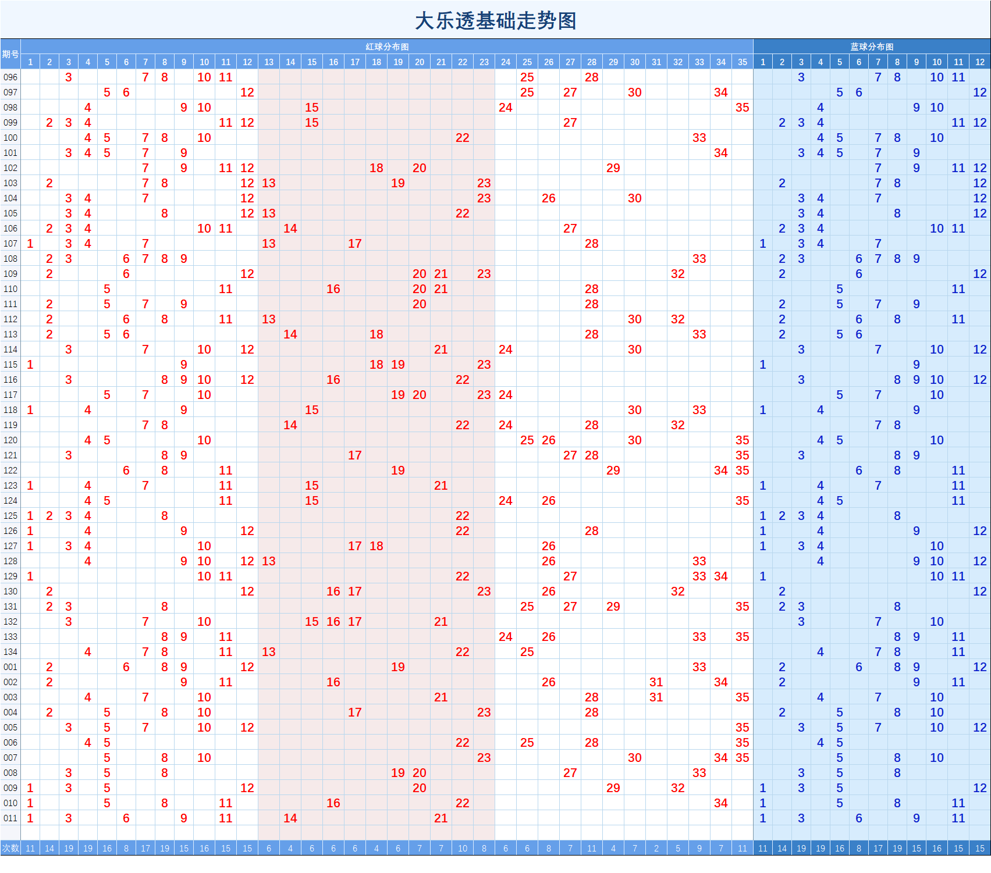Click red 19 in row 103
Screen dimensions: 991x873
(x=398, y=183)
